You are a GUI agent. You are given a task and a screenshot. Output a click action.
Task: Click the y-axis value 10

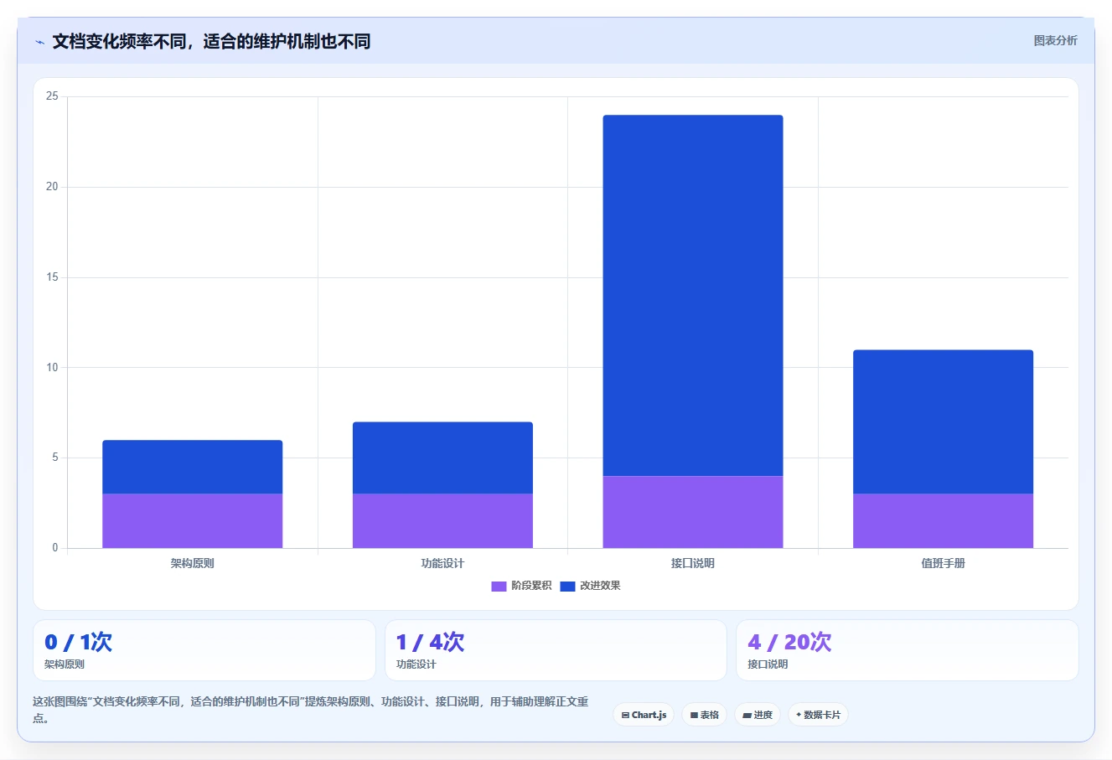pyautogui.click(x=52, y=367)
